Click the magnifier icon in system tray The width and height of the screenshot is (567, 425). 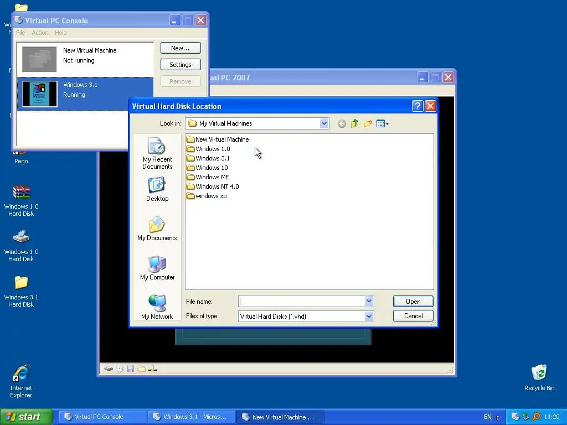[x=536, y=417]
